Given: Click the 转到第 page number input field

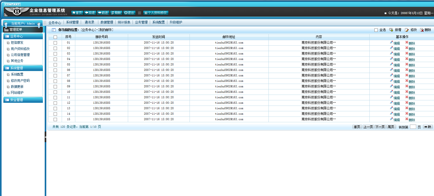Looking at the screenshot, I should (x=413, y=127).
